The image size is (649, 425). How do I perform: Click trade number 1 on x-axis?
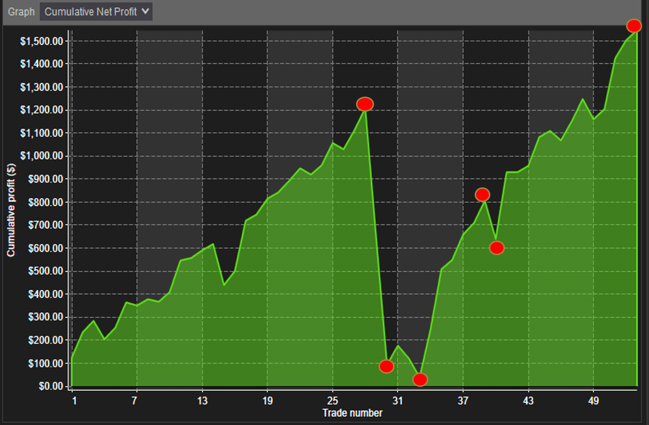pyautogui.click(x=74, y=401)
